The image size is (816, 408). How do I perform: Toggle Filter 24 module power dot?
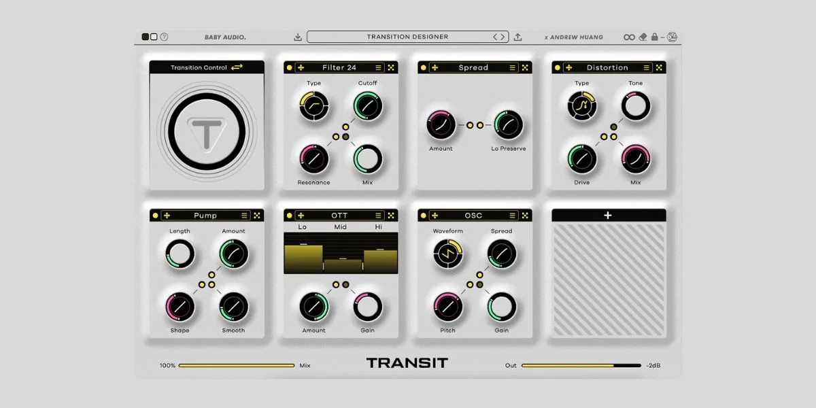coord(289,67)
